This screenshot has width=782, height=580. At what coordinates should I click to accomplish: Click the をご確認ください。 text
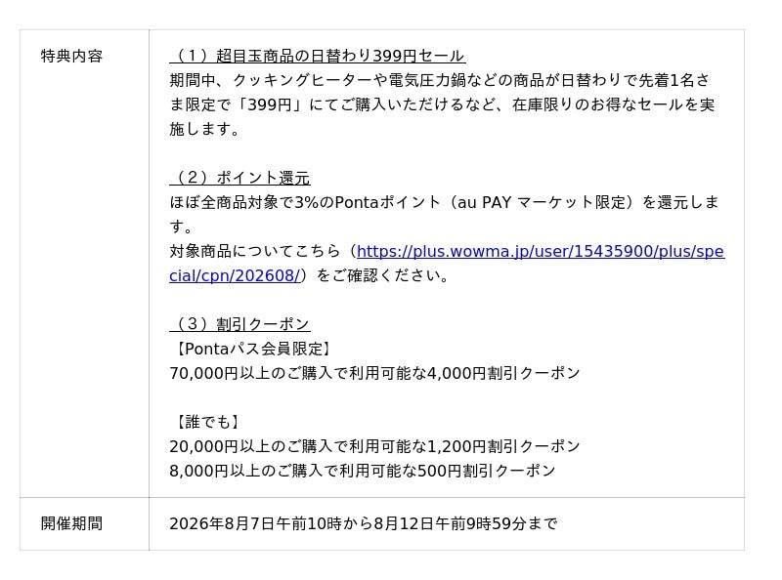click(382, 275)
